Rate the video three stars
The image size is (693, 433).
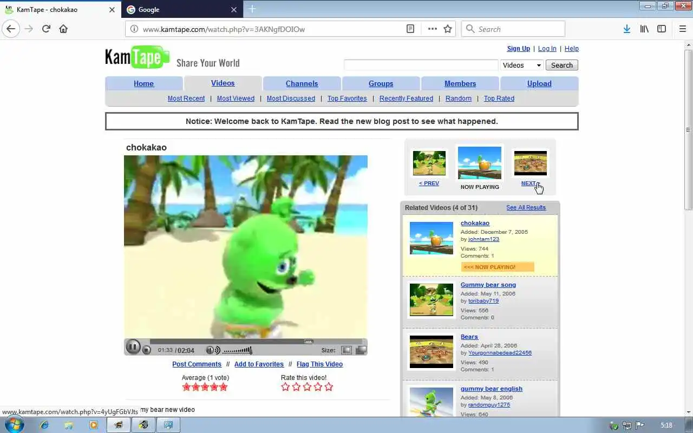click(307, 386)
